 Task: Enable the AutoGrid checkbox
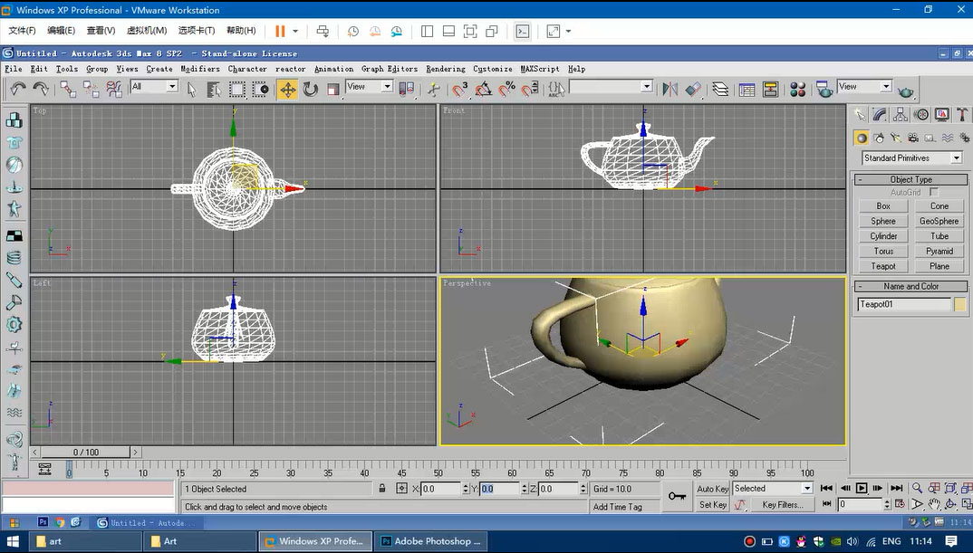935,192
